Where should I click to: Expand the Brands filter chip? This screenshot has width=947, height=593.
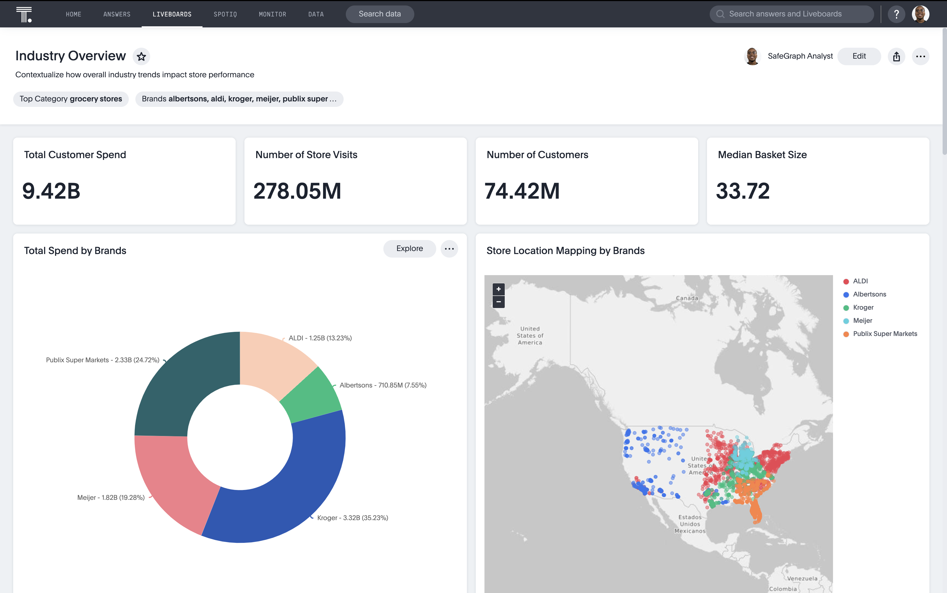click(x=239, y=99)
